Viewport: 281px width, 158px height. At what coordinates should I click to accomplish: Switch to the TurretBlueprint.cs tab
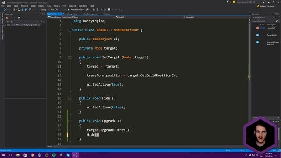point(70,14)
